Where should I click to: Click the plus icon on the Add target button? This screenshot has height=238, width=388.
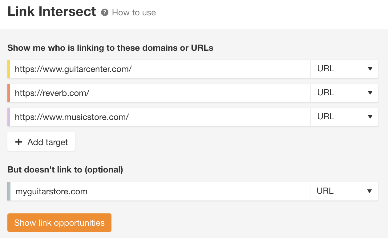click(x=19, y=142)
